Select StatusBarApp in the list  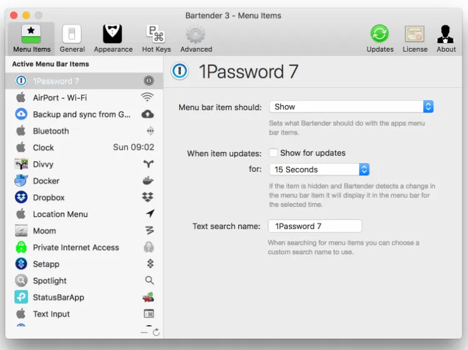tap(84, 297)
